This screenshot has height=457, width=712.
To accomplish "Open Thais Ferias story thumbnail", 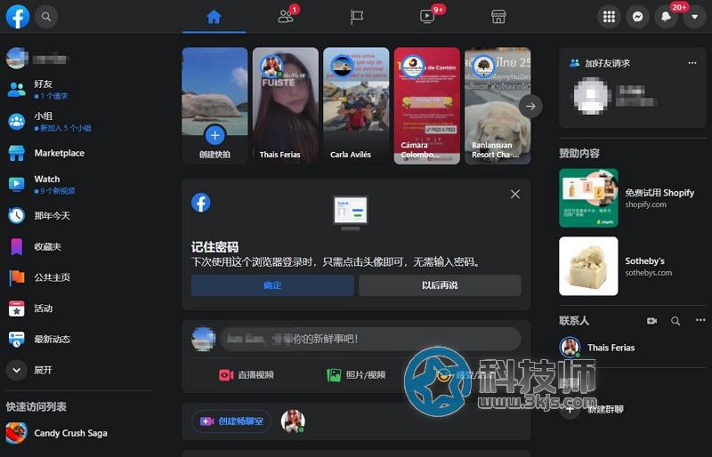I will (285, 105).
